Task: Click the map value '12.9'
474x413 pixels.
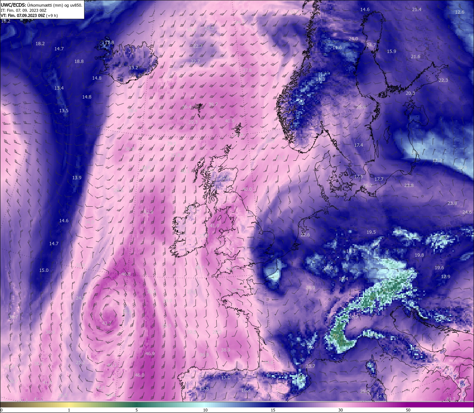Action: pos(445,277)
